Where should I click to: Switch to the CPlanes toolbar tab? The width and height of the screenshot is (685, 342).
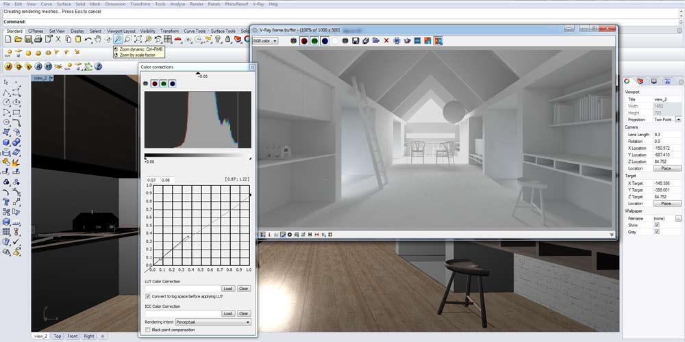coord(35,31)
